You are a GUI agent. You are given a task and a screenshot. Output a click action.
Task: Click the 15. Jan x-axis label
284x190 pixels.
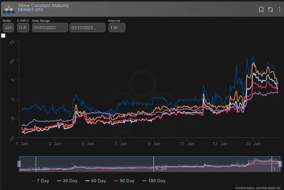(253, 144)
